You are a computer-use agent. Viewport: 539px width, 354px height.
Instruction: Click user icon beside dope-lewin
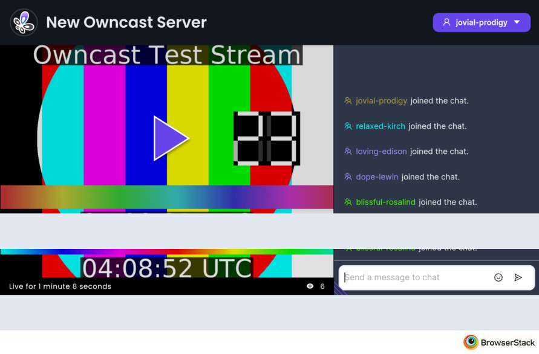tap(348, 177)
